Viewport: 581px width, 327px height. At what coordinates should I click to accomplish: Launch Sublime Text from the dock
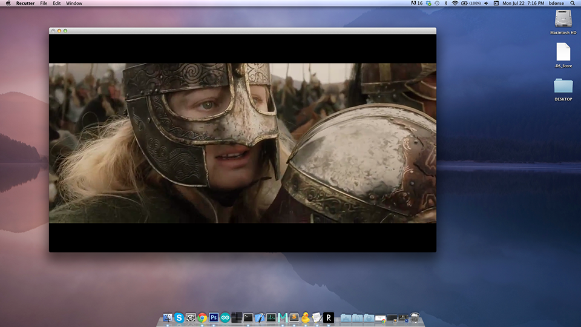pyautogui.click(x=294, y=318)
